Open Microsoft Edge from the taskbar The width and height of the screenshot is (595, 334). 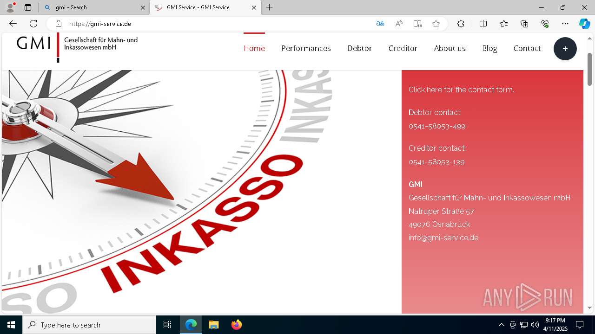191,325
